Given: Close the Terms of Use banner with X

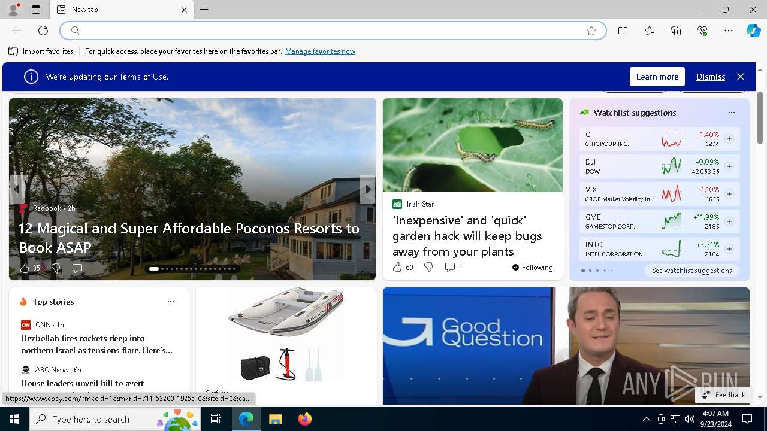Looking at the screenshot, I should tap(741, 77).
